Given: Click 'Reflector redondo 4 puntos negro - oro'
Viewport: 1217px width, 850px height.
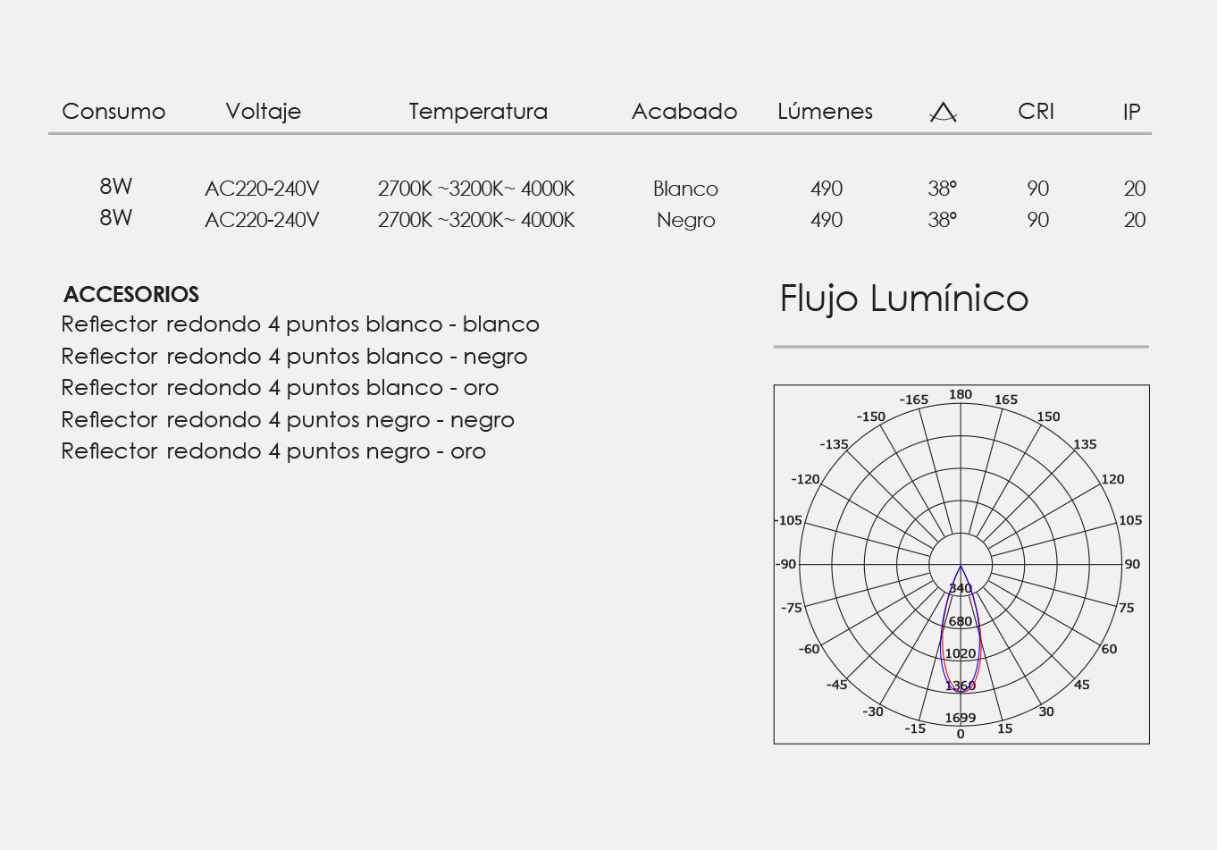Looking at the screenshot, I should click(273, 451).
